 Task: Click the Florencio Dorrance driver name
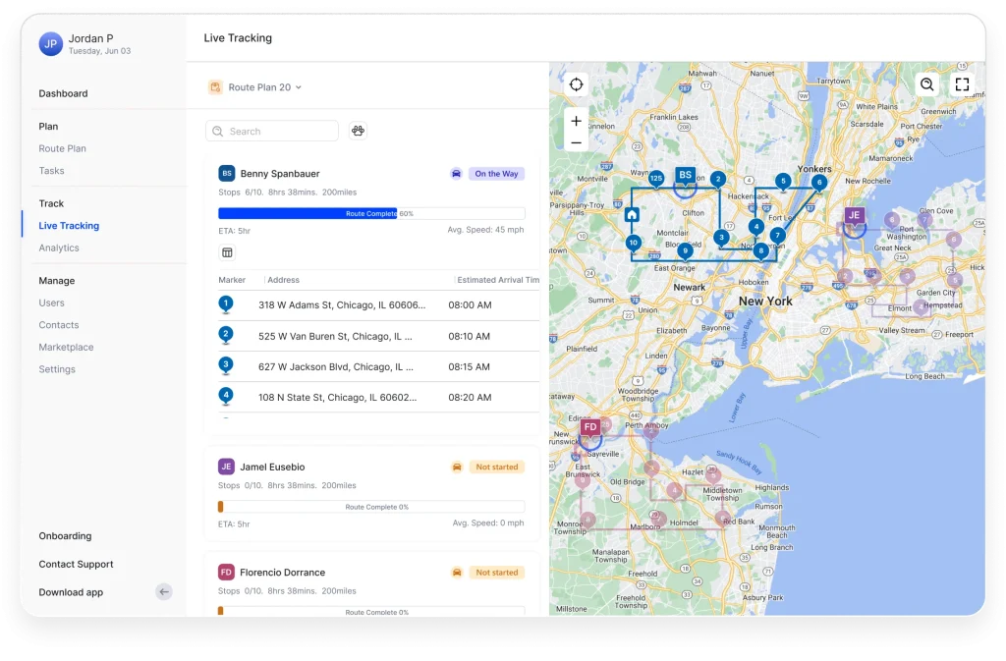tap(282, 573)
